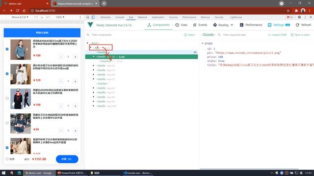314x176 pixels.
Task: Open the Windows Start menu
Action: (x=3, y=173)
